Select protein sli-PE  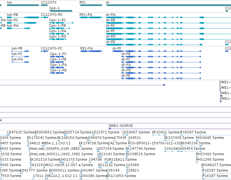(x=161, y=78)
